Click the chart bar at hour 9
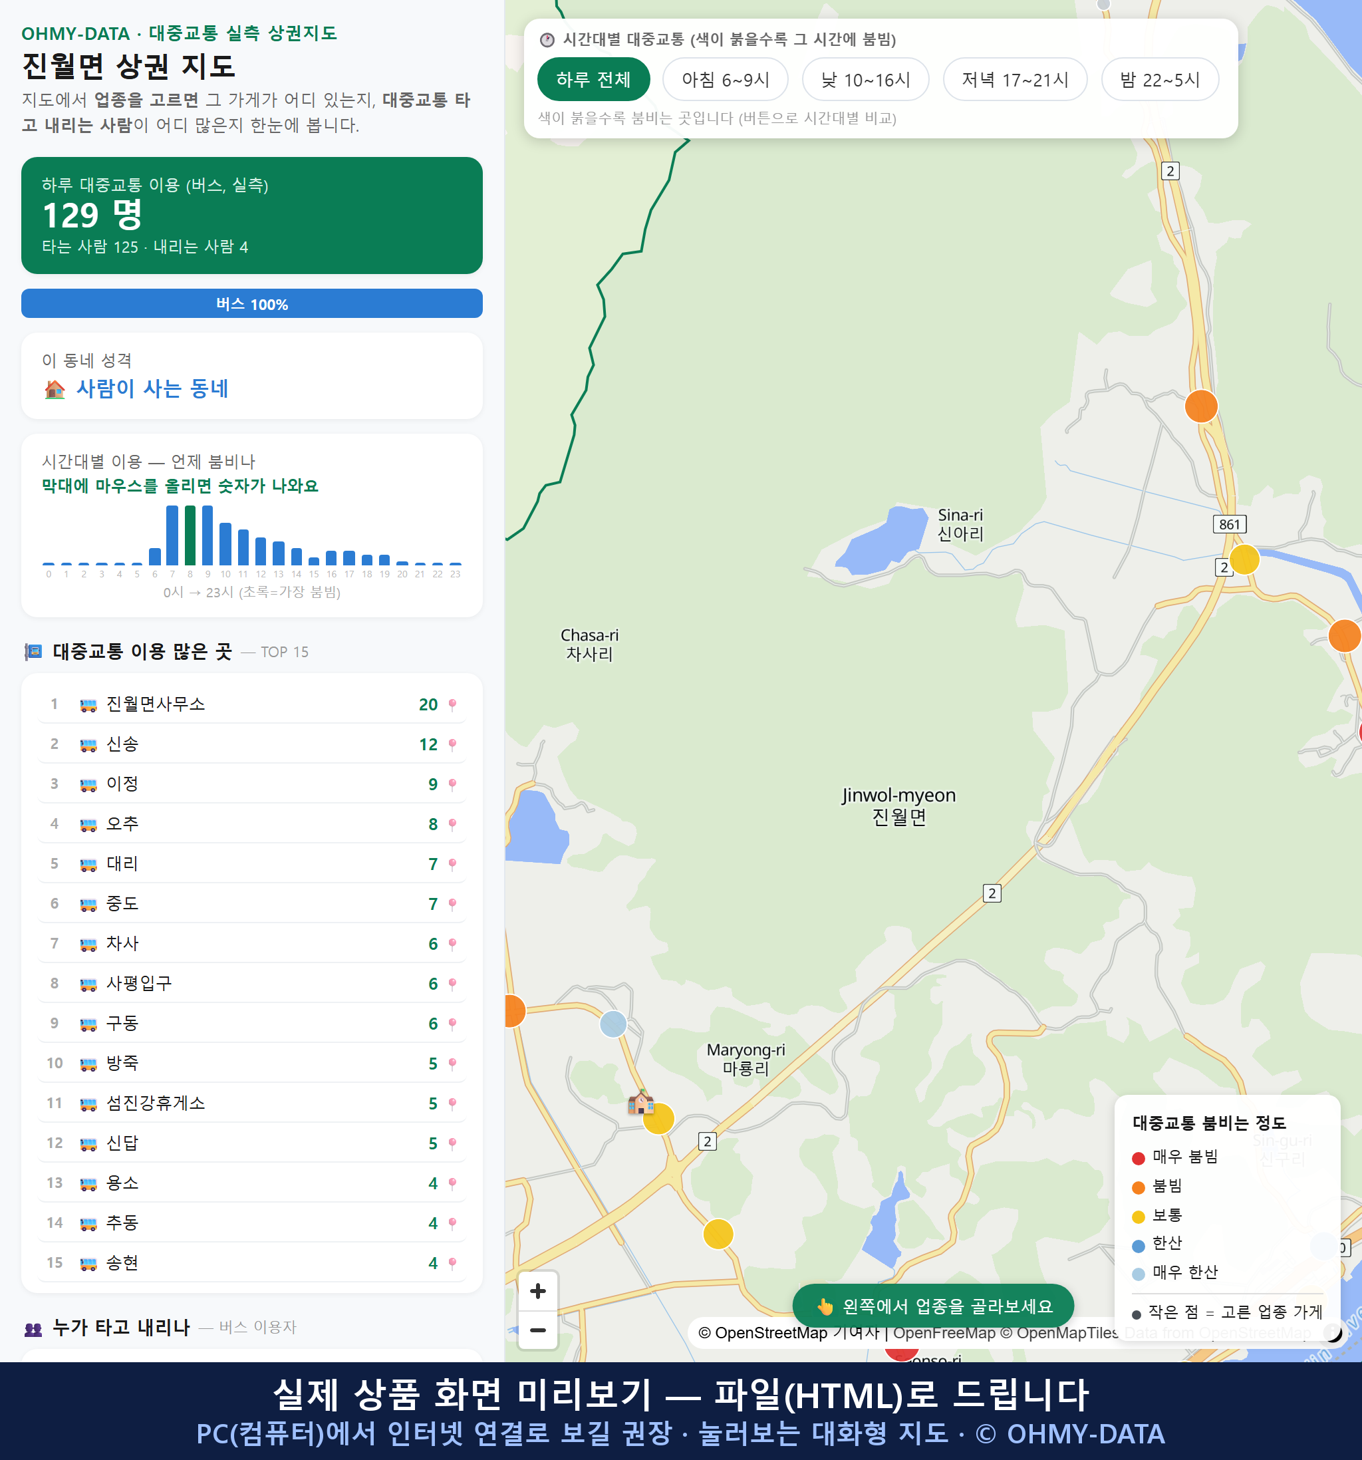The width and height of the screenshot is (1362, 1460). pyautogui.click(x=207, y=535)
